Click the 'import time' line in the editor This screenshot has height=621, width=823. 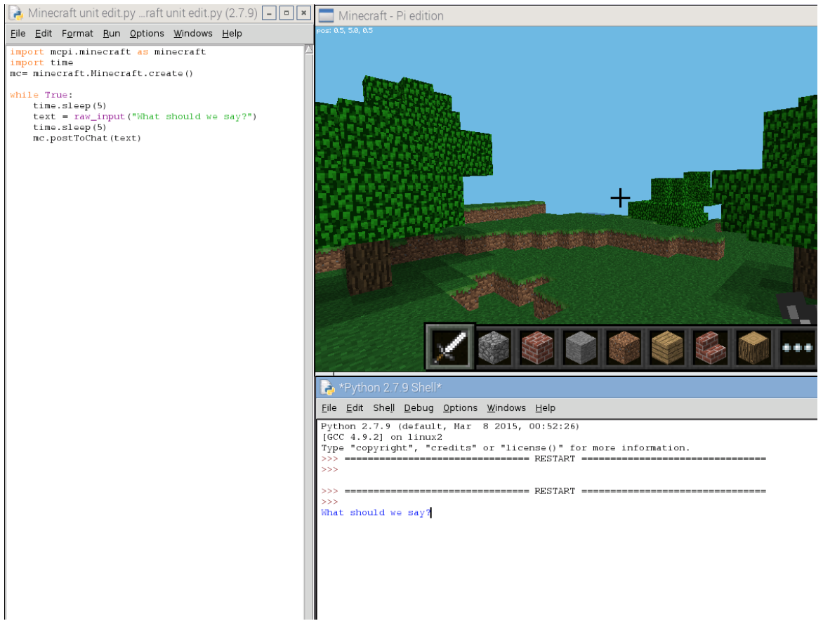(x=41, y=63)
